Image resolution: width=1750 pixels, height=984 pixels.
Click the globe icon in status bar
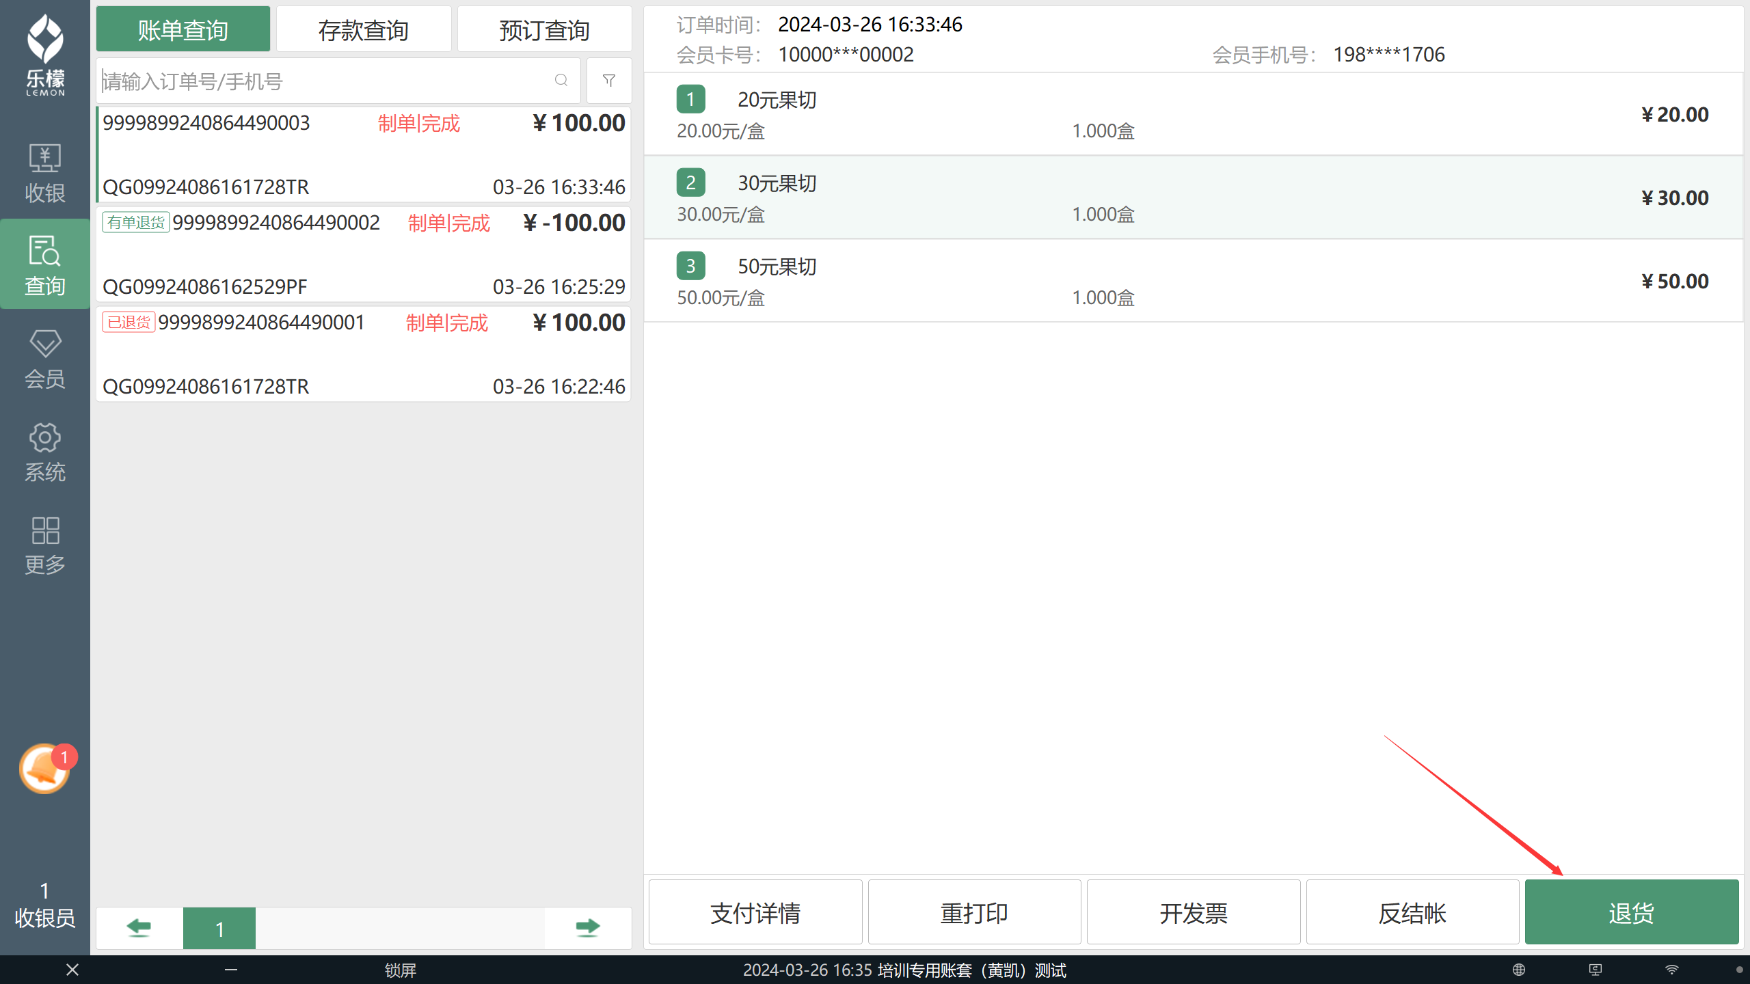[1519, 970]
